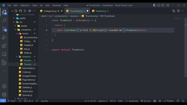The image size is (187, 105).
Task: Open the View menu
Action: (34, 5)
